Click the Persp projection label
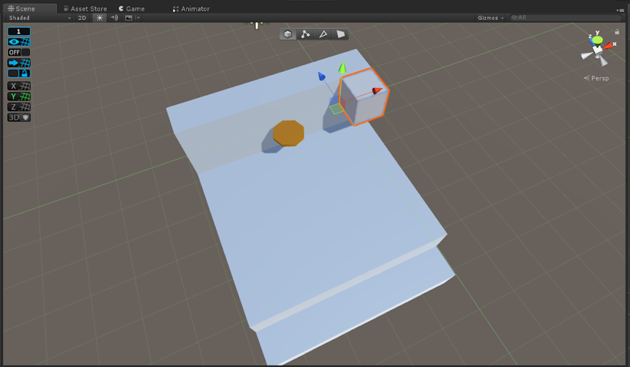 click(x=597, y=78)
